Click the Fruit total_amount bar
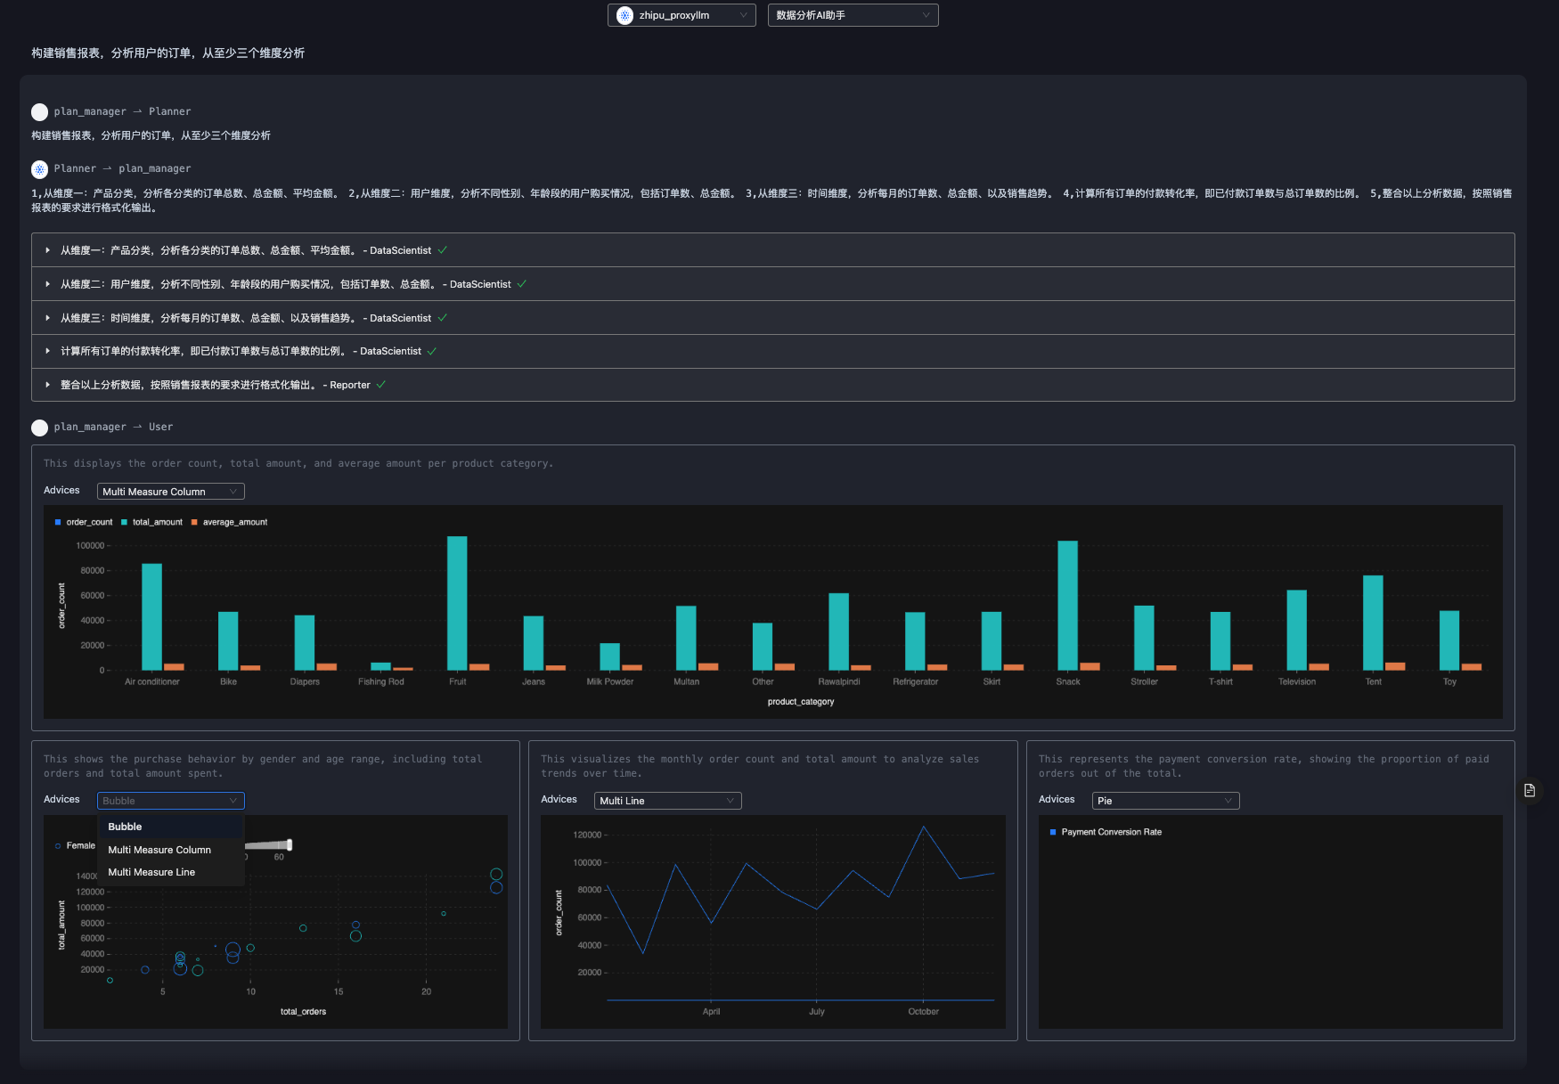This screenshot has width=1559, height=1084. [x=457, y=603]
